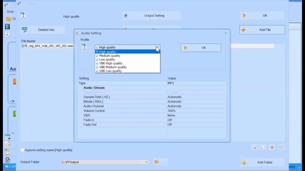
Task: Click the arrow icon on top OK button
Action: tap(244, 16)
